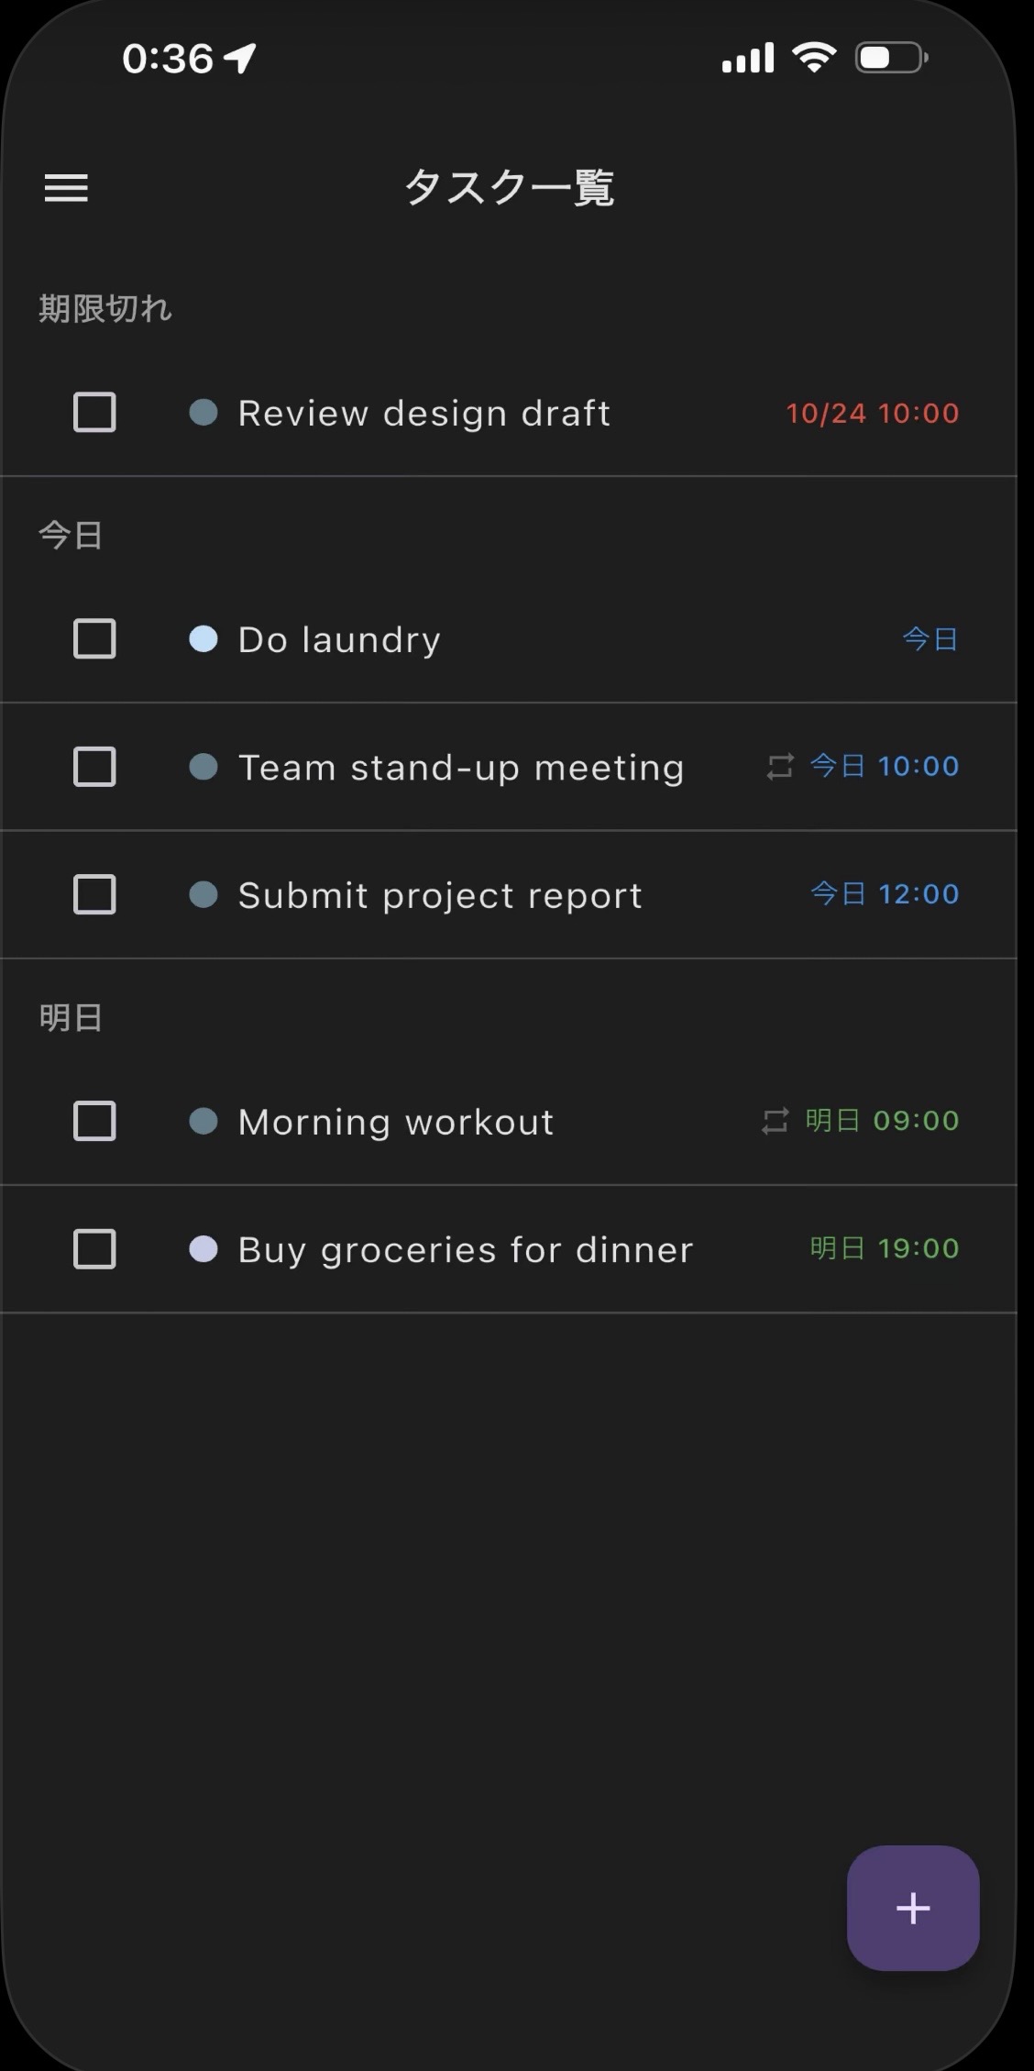Tap the Wi-Fi status icon

coord(813,58)
